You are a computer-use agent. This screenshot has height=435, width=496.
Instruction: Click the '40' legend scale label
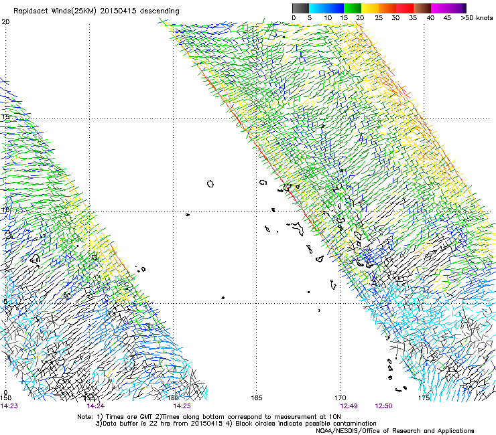[x=430, y=18]
